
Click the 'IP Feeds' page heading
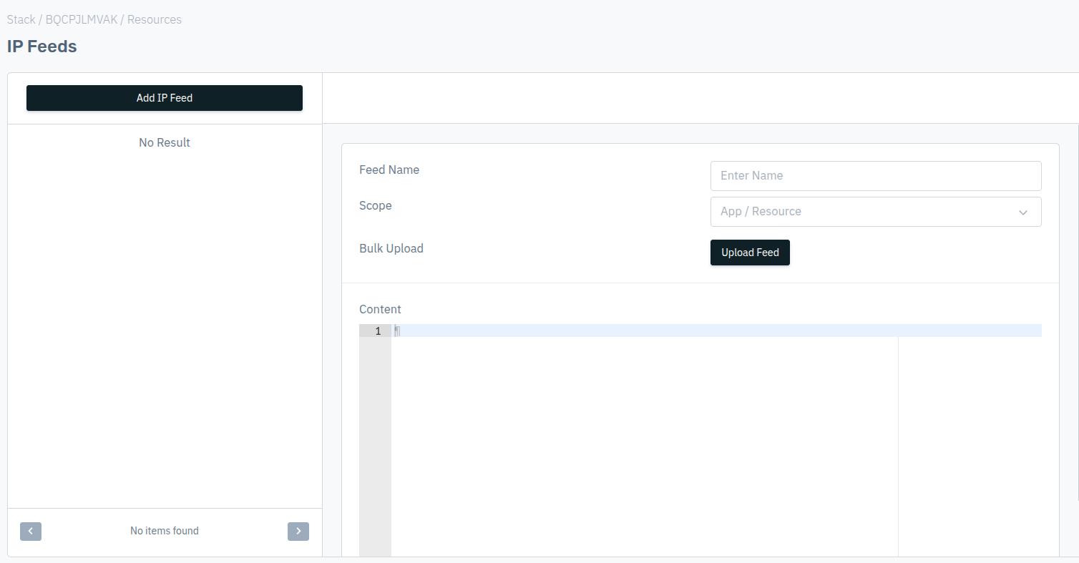pyautogui.click(x=42, y=46)
